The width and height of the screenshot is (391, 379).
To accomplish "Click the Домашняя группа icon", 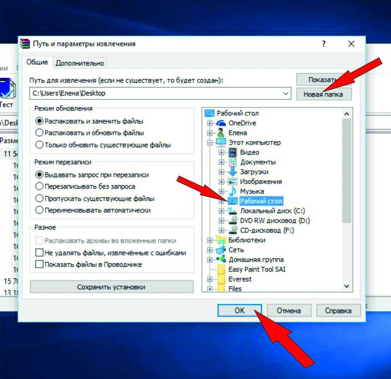I will click(221, 259).
